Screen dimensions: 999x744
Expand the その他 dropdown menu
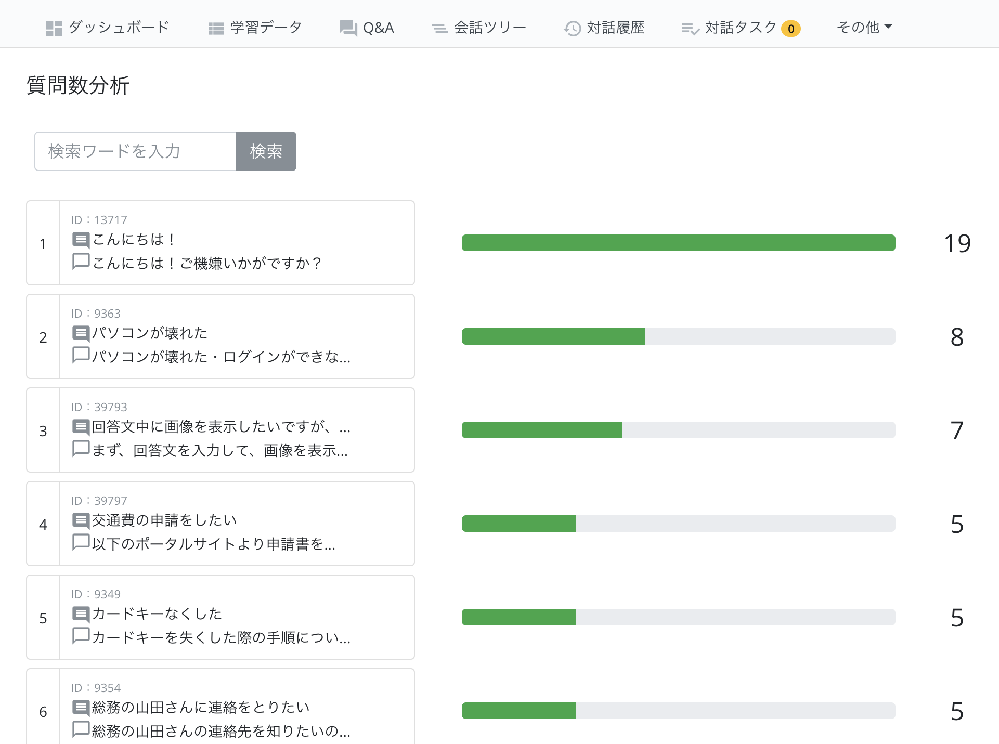coord(864,27)
